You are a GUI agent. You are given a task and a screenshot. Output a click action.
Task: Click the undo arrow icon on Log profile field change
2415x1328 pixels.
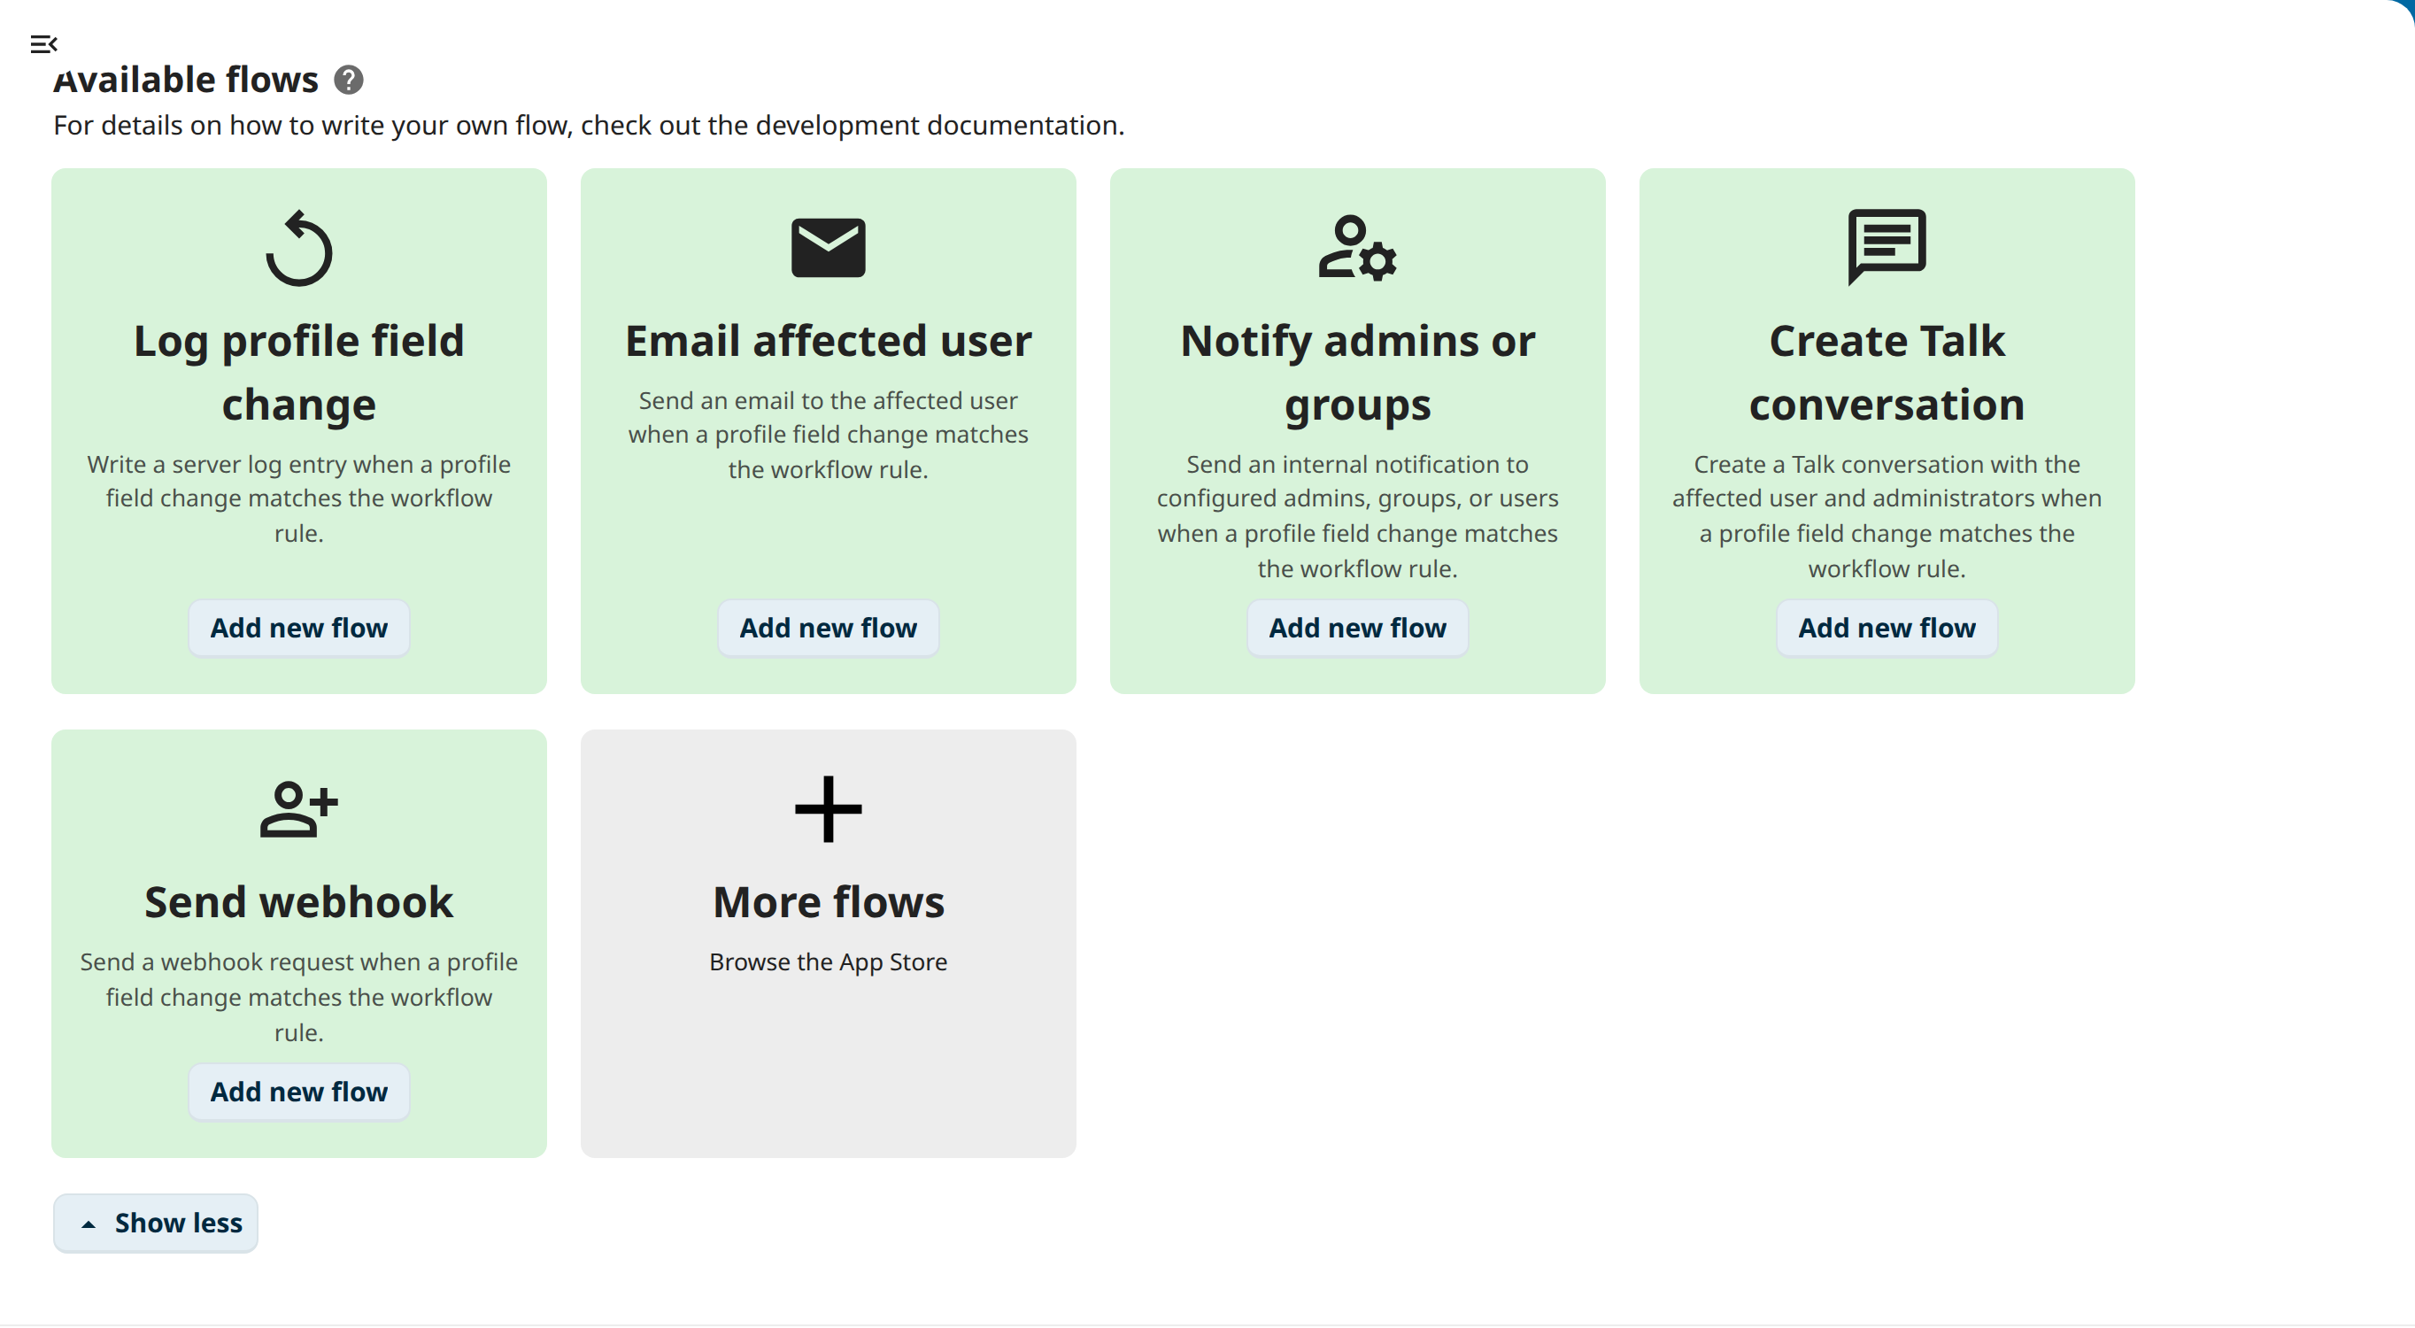(x=298, y=247)
